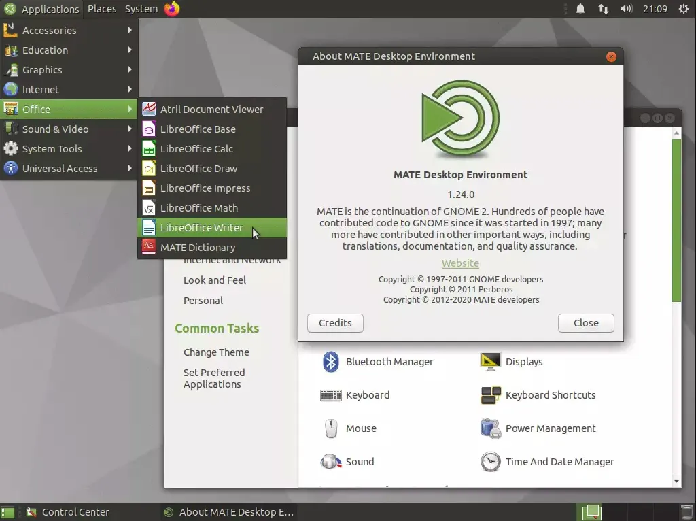Expand the Internet submenu
This screenshot has height=521, width=696.
[x=69, y=90]
